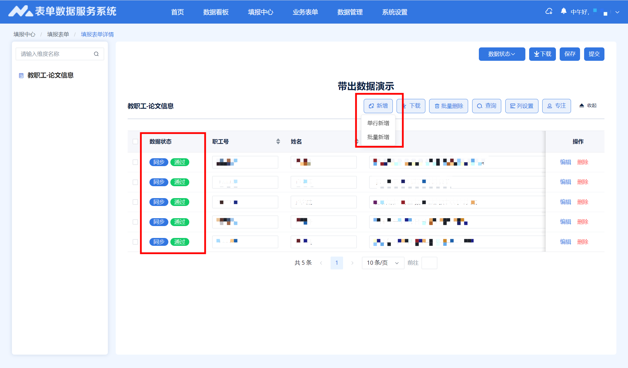
Task: Check the fourth table row checkbox
Action: point(135,222)
